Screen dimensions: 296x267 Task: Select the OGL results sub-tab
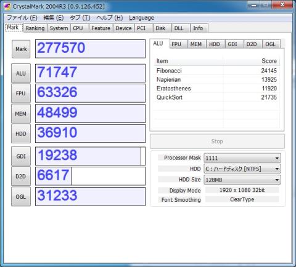click(271, 44)
